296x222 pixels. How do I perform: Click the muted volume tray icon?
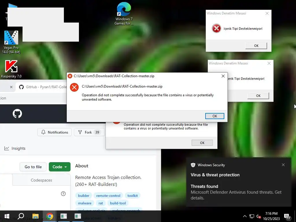coord(259,216)
